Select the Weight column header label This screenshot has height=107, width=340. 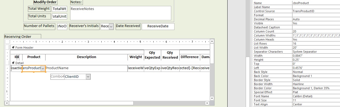click(x=136, y=57)
